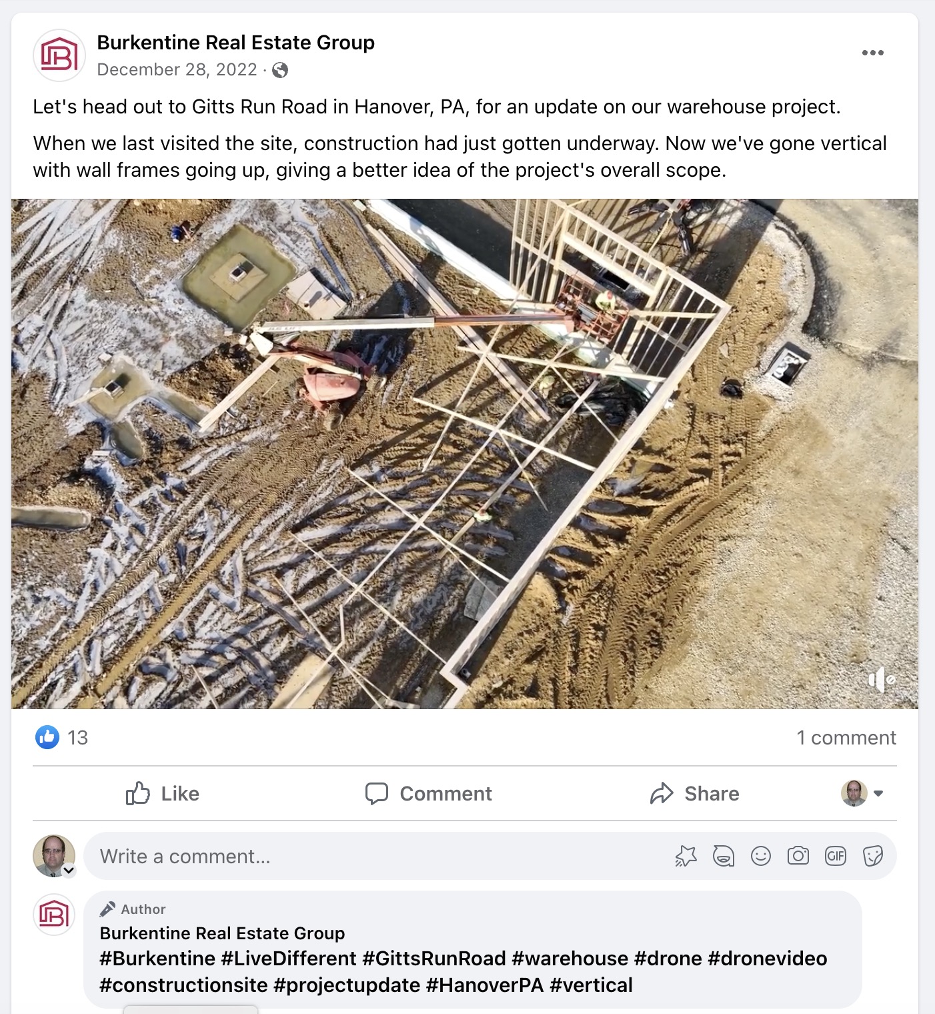Image resolution: width=935 pixels, height=1014 pixels.
Task: Open the blue thumbs-up reactions list
Action: pyautogui.click(x=47, y=737)
